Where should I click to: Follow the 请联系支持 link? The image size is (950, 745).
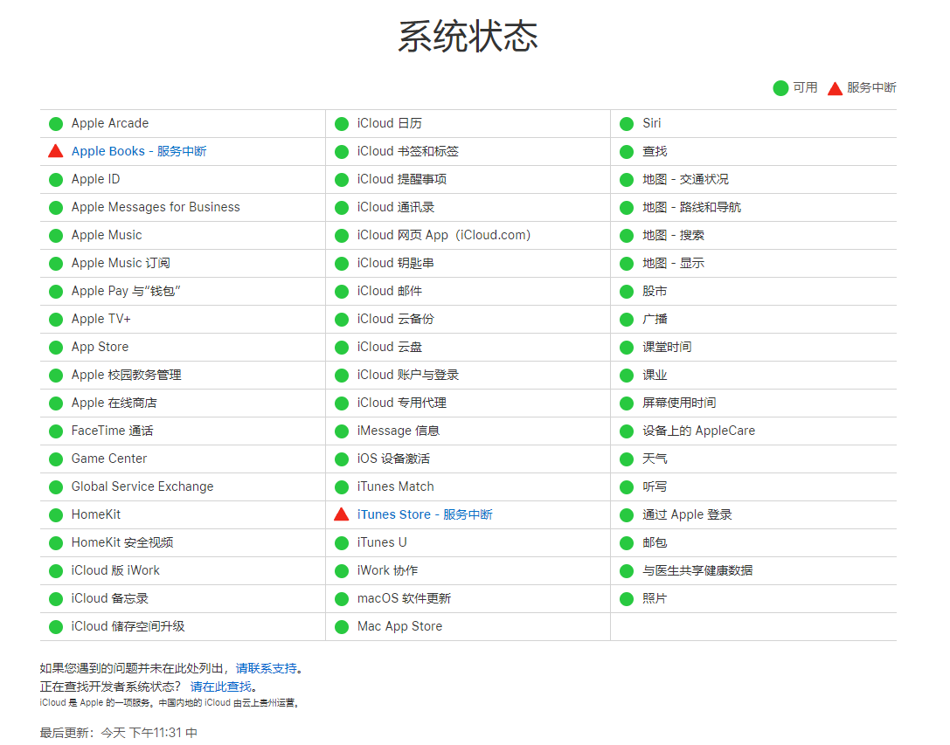pos(266,668)
